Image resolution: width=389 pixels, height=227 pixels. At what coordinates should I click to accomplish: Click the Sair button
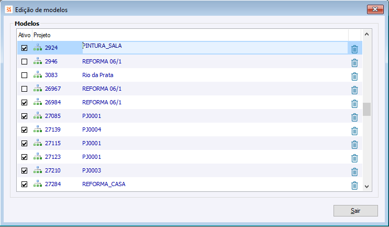coord(355,211)
